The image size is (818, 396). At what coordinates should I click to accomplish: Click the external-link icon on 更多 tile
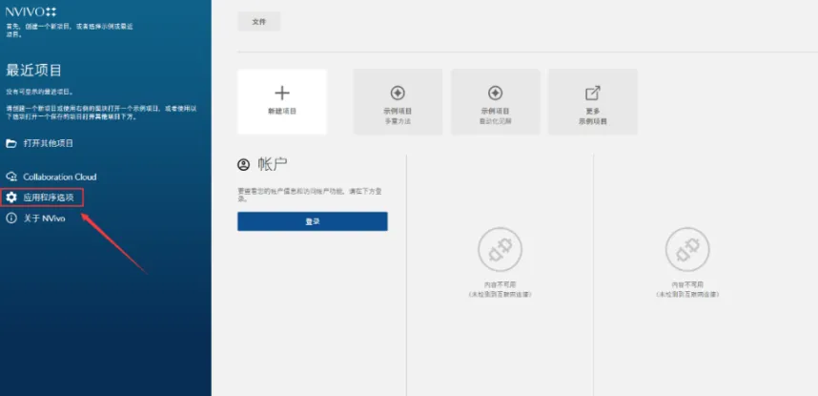(x=593, y=93)
